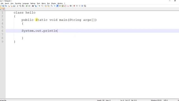Image resolution: width=179 pixels, height=101 pixels.
Task: Zoom out using the toolbar magnifier
Action: coord(42,6)
